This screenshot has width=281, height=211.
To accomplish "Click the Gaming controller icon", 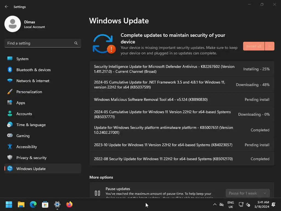I will click(10, 135).
